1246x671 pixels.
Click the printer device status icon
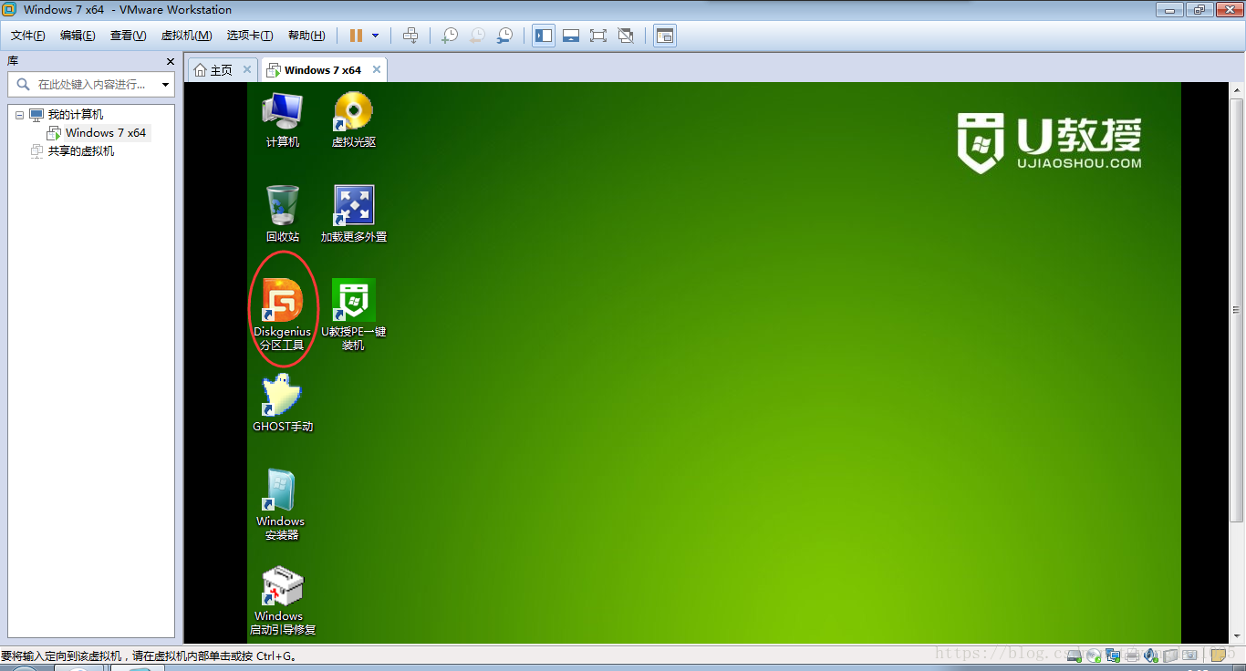coord(1132,656)
